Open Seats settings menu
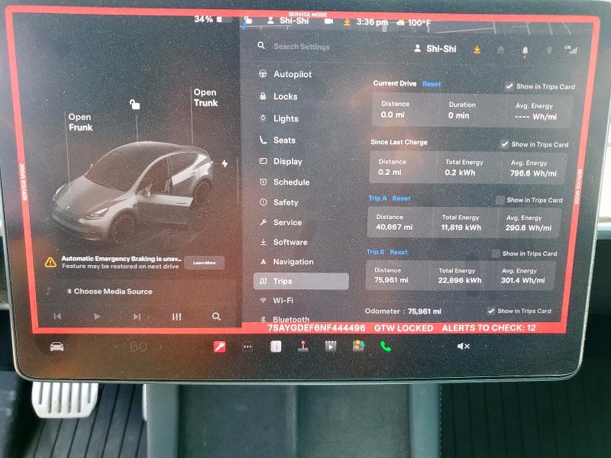This screenshot has height=458, width=611. (x=277, y=140)
